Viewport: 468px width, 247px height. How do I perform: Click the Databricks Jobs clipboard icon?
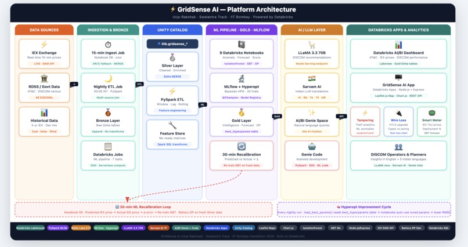click(108, 147)
